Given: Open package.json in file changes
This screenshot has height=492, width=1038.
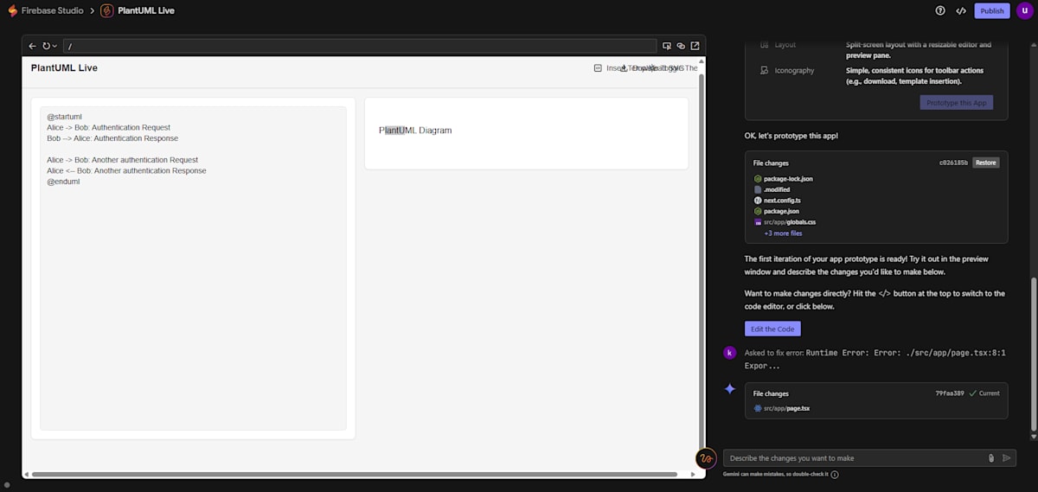Looking at the screenshot, I should click(x=776, y=211).
